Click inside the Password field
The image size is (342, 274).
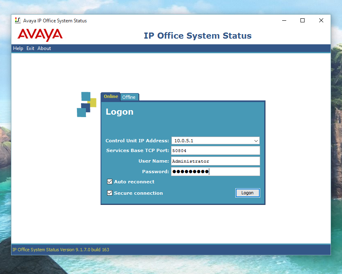tap(215, 172)
